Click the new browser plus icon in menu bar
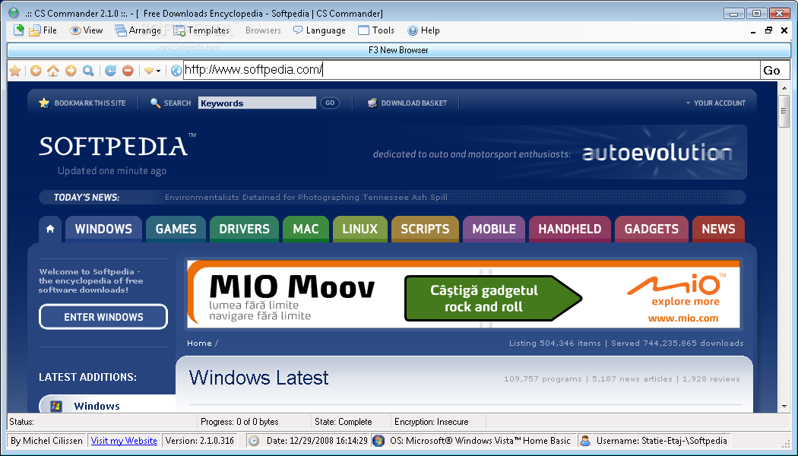This screenshot has height=456, width=798. (x=18, y=30)
